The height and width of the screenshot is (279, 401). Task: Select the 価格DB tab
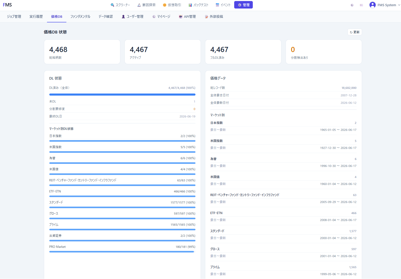click(57, 16)
